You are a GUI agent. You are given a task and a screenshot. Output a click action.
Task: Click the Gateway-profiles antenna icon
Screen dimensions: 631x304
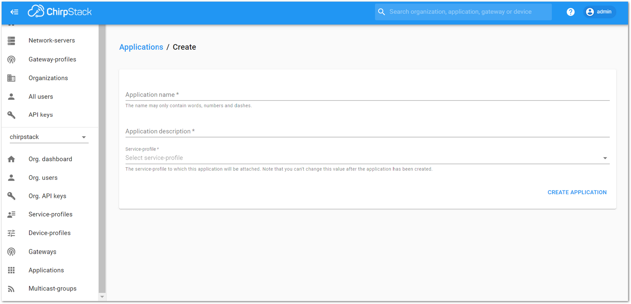pos(11,59)
